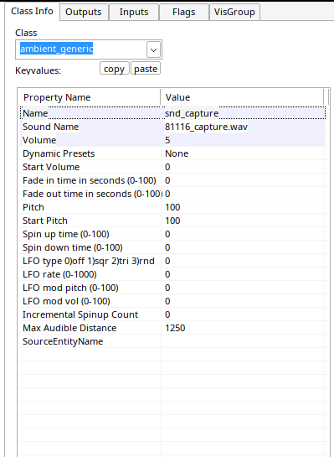Click the LFO mod vol value 0
Screen dimensions: 334x457
coord(244,301)
